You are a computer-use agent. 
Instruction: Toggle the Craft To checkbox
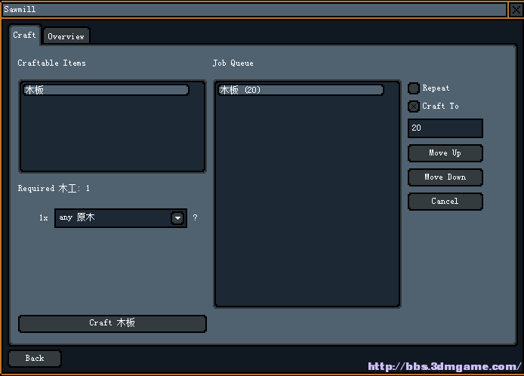coord(413,106)
